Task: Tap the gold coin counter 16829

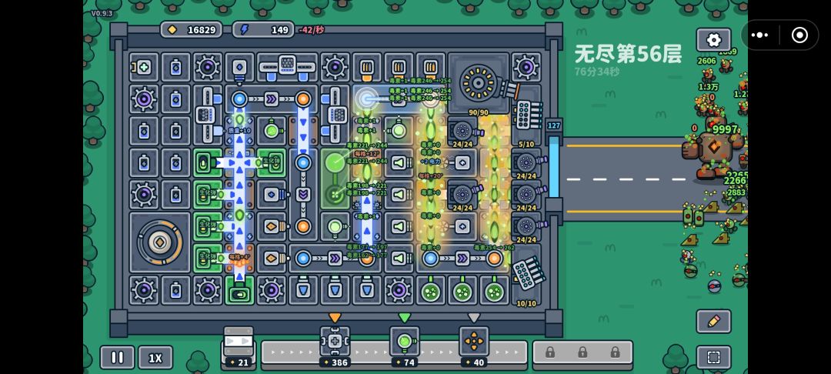Action: pos(192,30)
